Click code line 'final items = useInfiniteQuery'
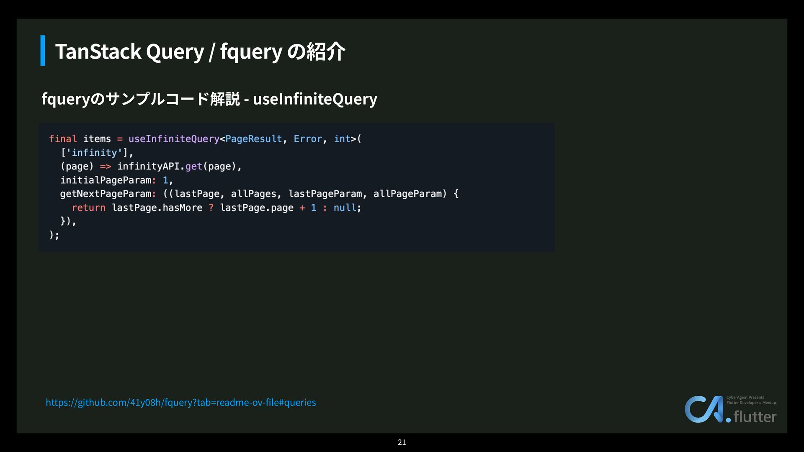Viewport: 804px width, 452px height. (x=205, y=139)
